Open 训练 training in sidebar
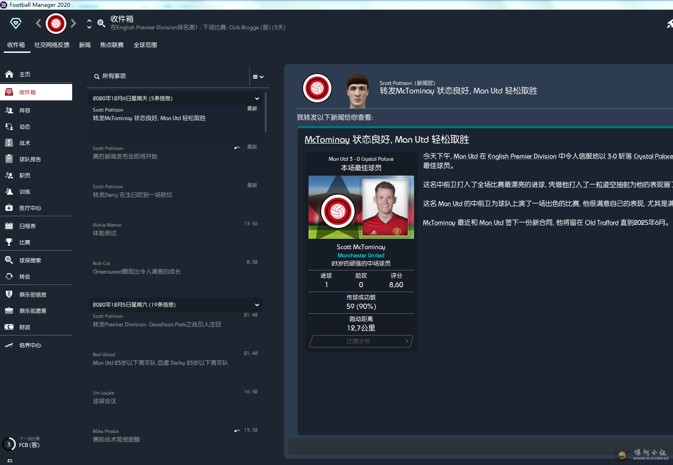The image size is (673, 465). pyautogui.click(x=36, y=191)
